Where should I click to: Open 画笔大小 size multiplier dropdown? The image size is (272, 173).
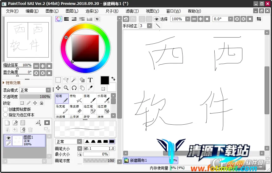80,148
